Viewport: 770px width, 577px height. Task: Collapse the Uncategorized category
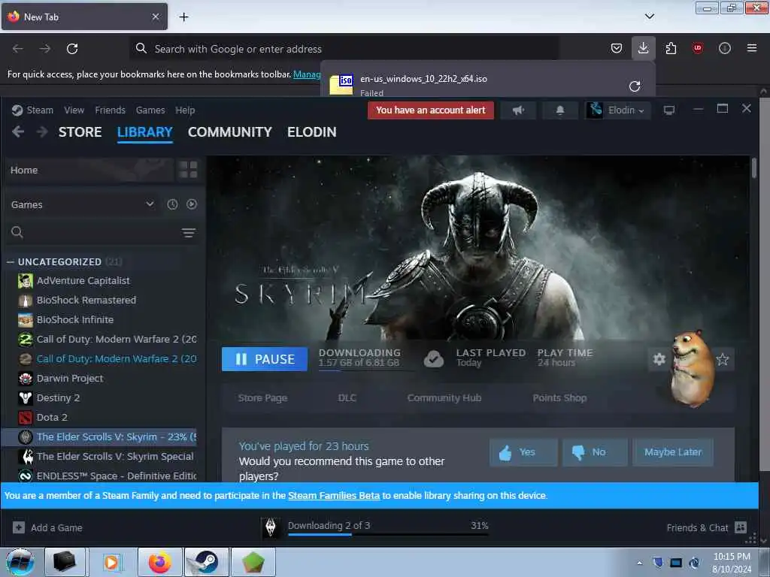(11, 262)
